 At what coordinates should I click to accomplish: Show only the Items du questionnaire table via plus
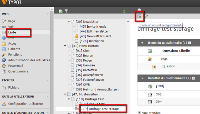[x=190, y=43]
